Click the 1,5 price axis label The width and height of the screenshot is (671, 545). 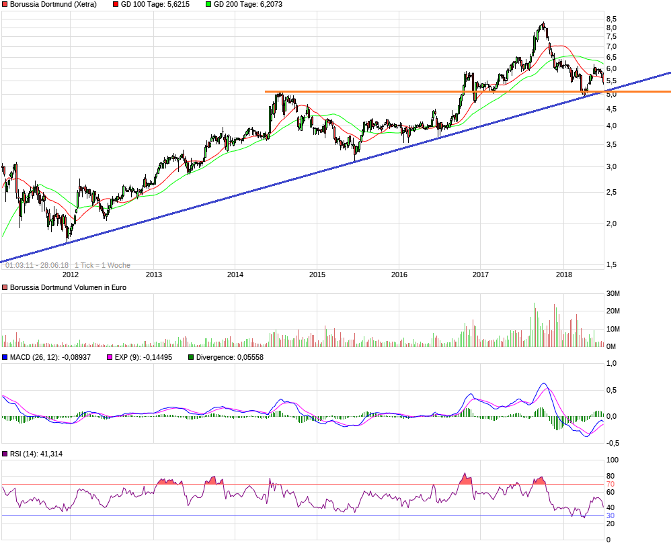point(612,265)
